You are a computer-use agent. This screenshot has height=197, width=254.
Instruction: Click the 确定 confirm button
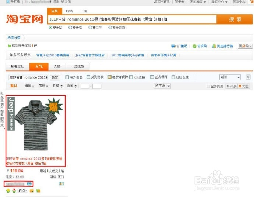point(55,77)
